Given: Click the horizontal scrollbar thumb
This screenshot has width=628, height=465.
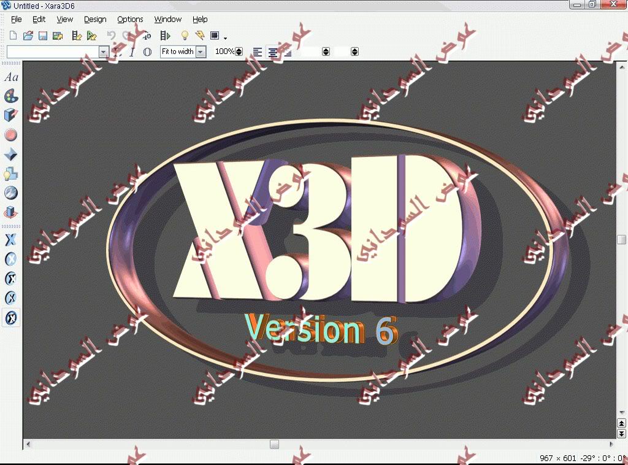Looking at the screenshot, I should pos(274,444).
